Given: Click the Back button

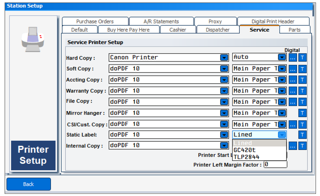Looking at the screenshot, I should 29,184.
